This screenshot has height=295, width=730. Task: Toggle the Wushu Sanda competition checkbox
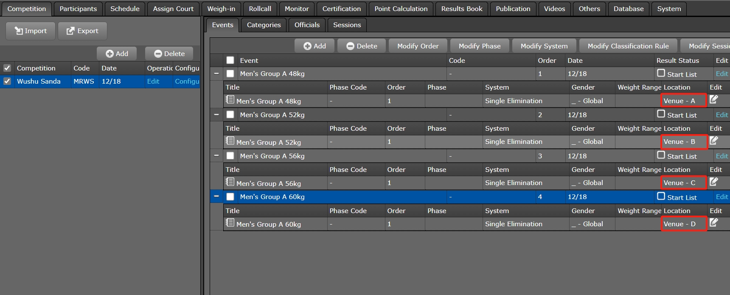[x=7, y=81]
